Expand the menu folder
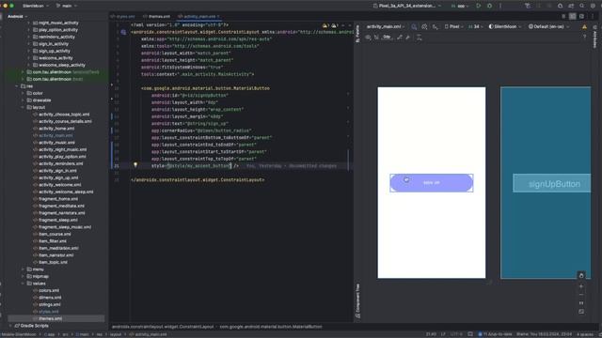Viewport: 602px width, 338px height. click(23, 269)
